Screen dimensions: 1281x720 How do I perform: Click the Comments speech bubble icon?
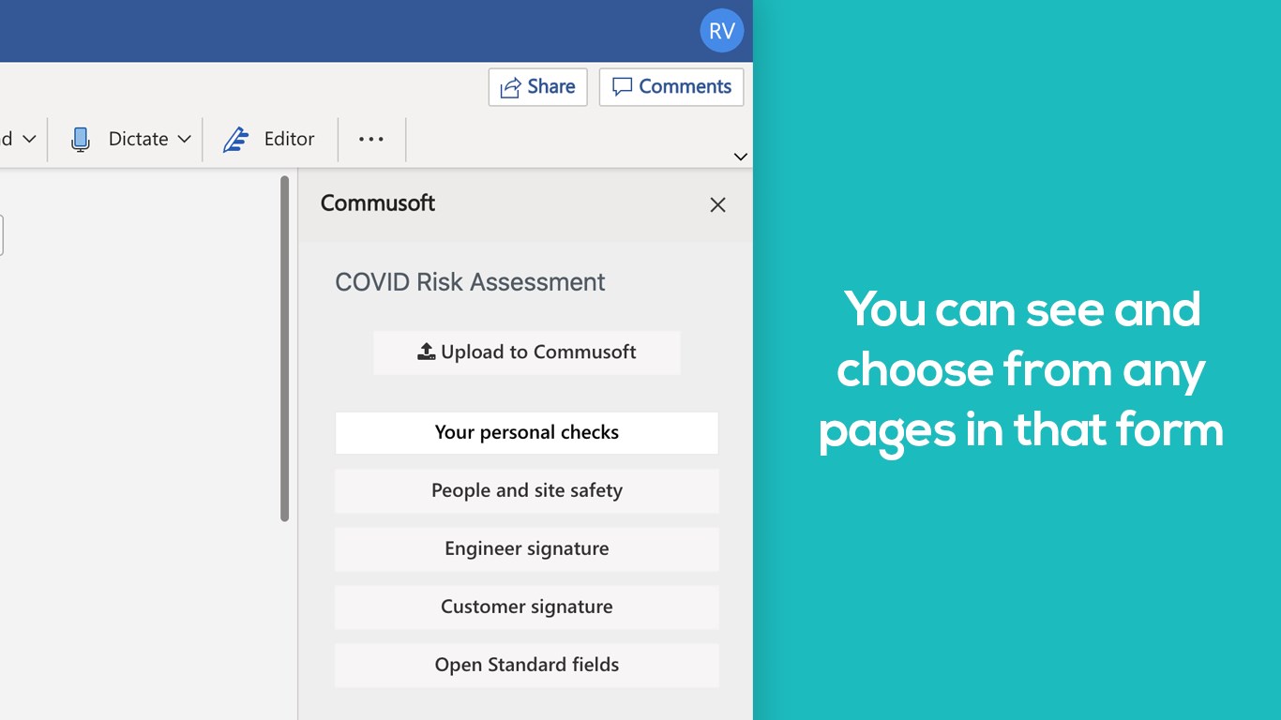pos(622,87)
